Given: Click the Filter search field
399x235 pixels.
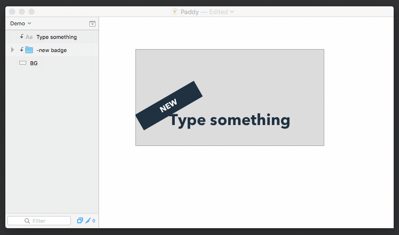Looking at the screenshot, I should coord(39,221).
